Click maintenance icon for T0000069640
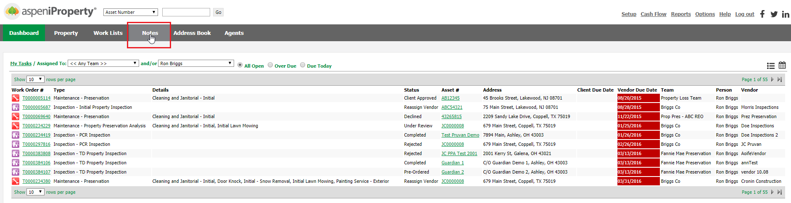The image size is (791, 203). [x=16, y=116]
